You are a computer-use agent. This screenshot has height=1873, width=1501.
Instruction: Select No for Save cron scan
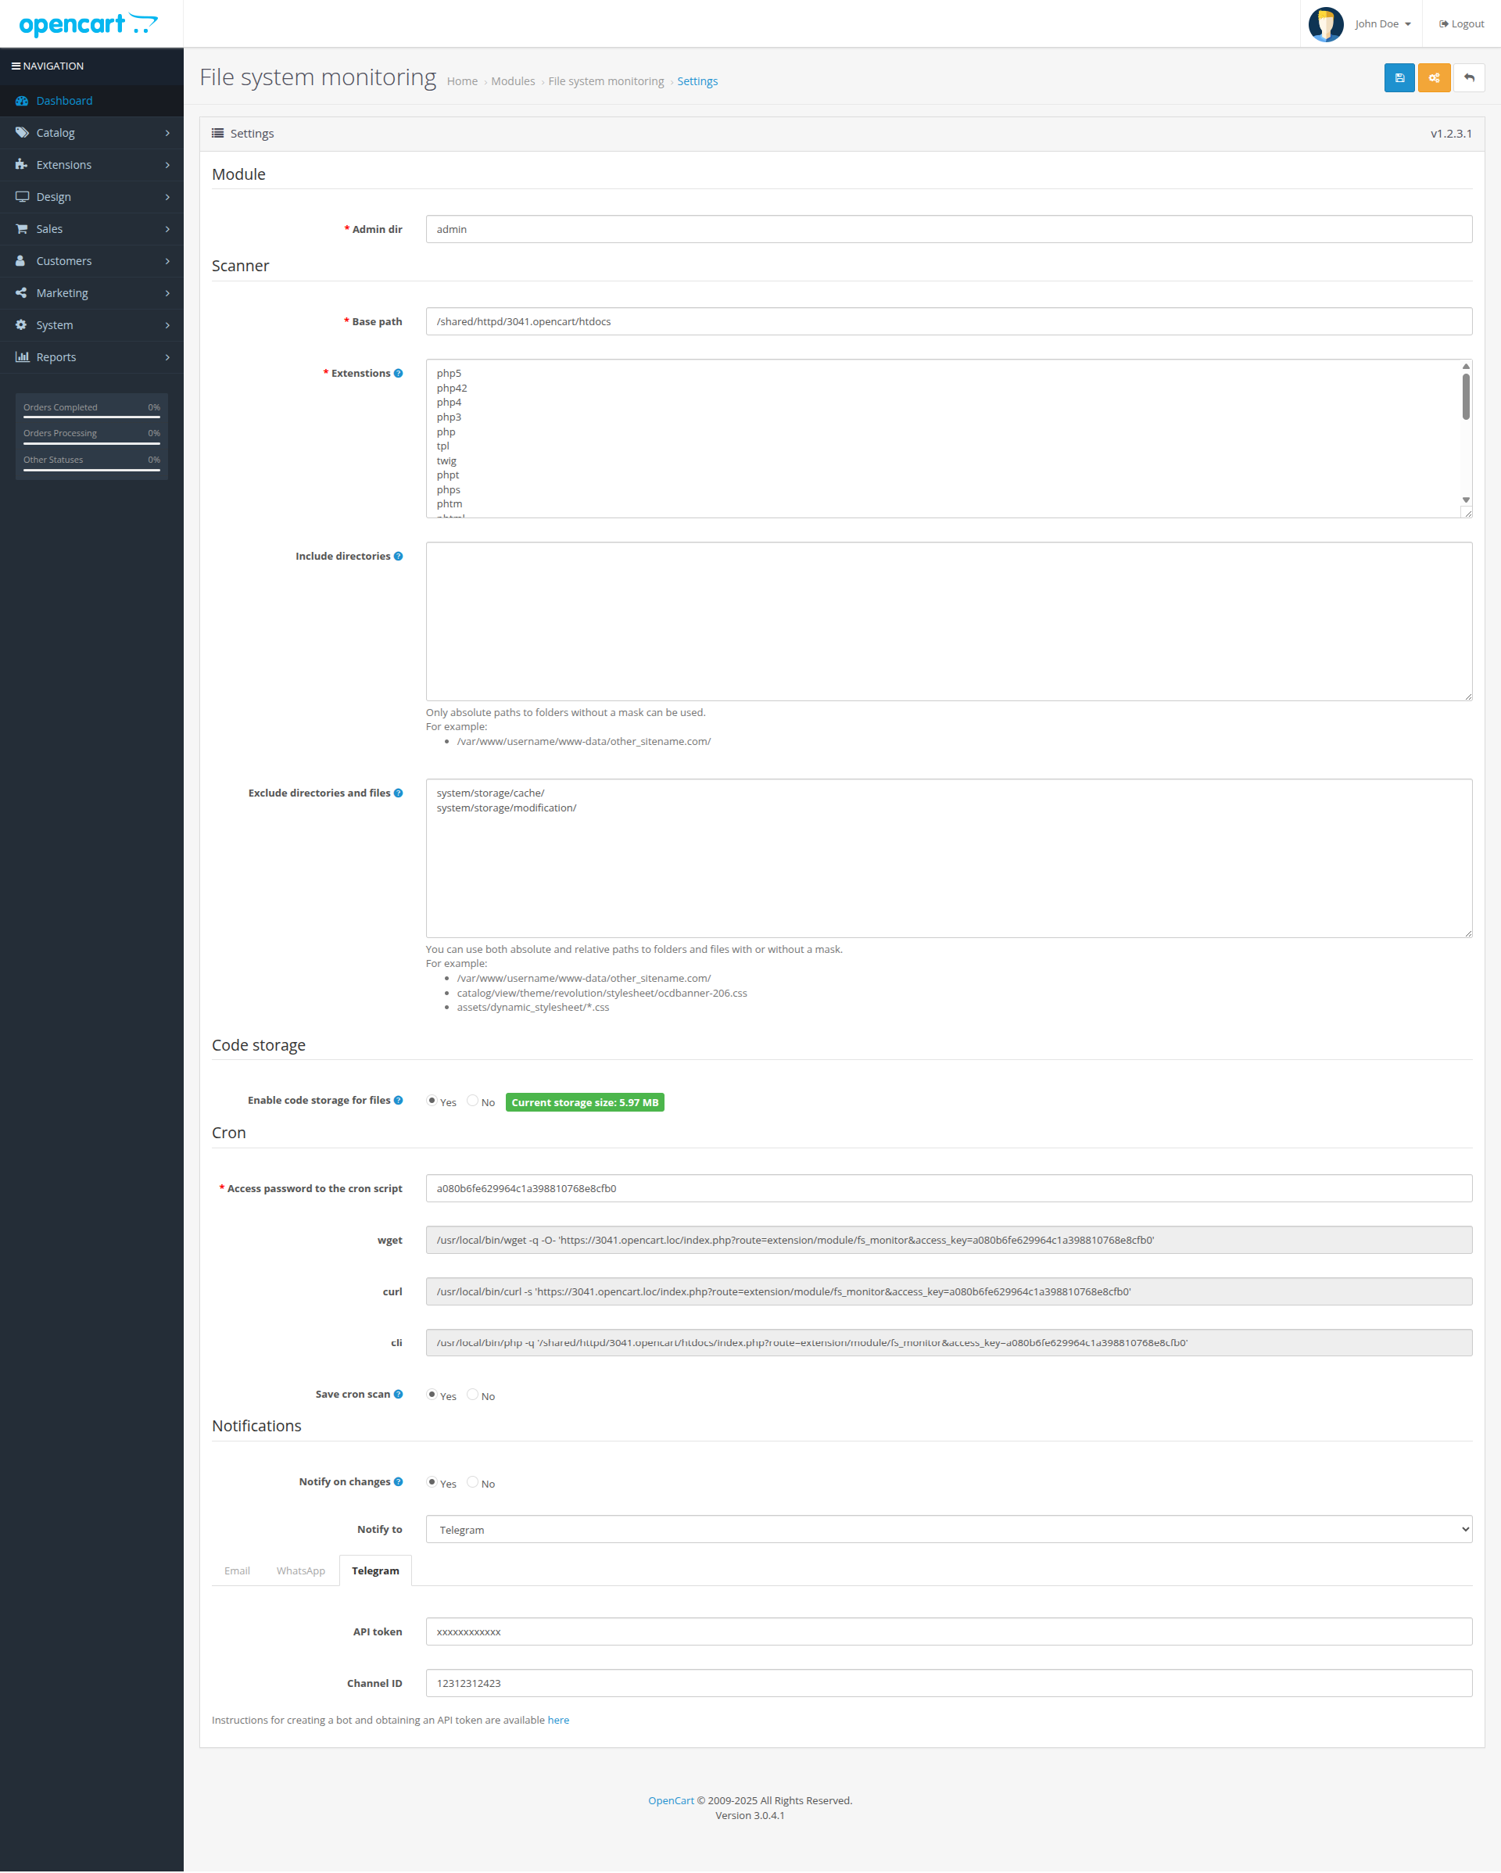tap(472, 1395)
